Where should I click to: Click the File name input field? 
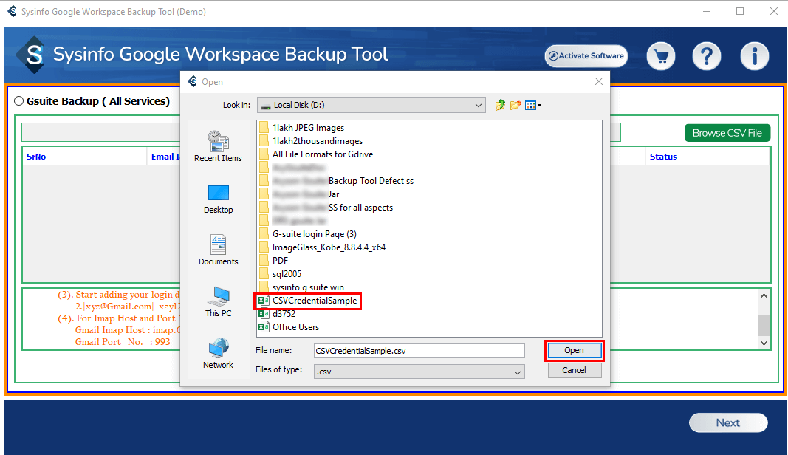click(x=419, y=351)
